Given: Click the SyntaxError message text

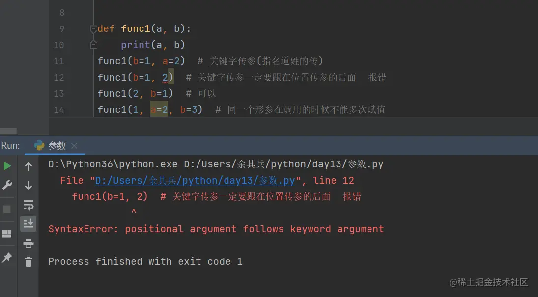Looking at the screenshot, I should [x=216, y=229].
